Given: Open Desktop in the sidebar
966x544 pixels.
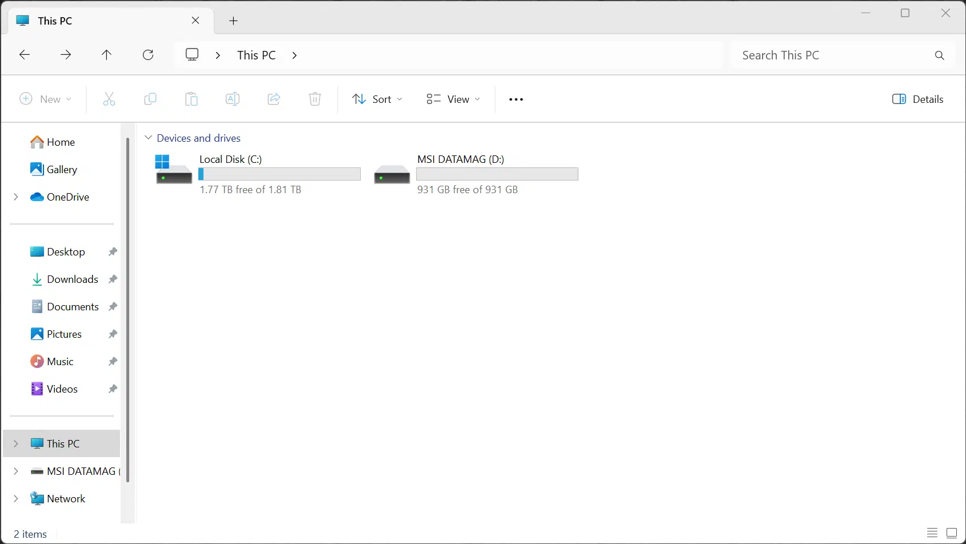Looking at the screenshot, I should coord(66,252).
